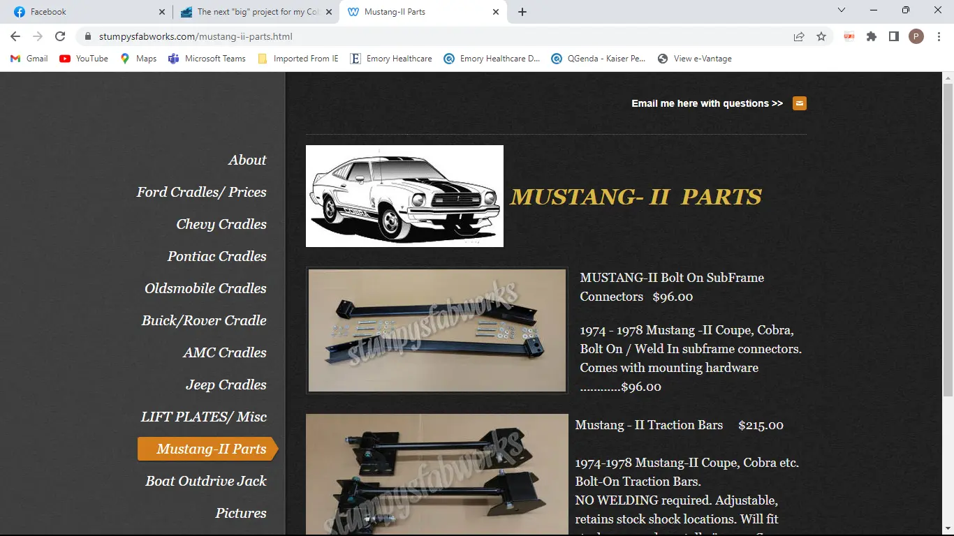Bookmark this page with the star icon
954x536 pixels.
(821, 36)
